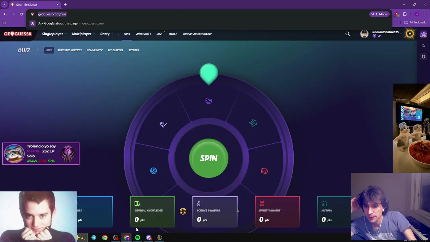Viewport: 430px width, 242px height.
Task: Open the All Bookmarks folder
Action: [416, 23]
